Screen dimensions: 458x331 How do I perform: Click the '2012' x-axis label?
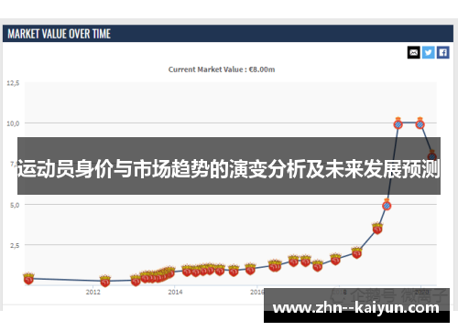click(x=93, y=292)
